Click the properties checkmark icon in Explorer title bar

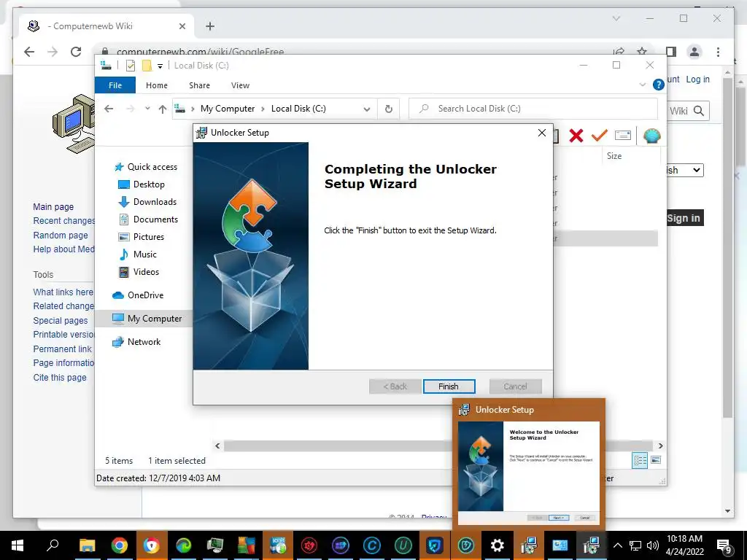pyautogui.click(x=131, y=66)
